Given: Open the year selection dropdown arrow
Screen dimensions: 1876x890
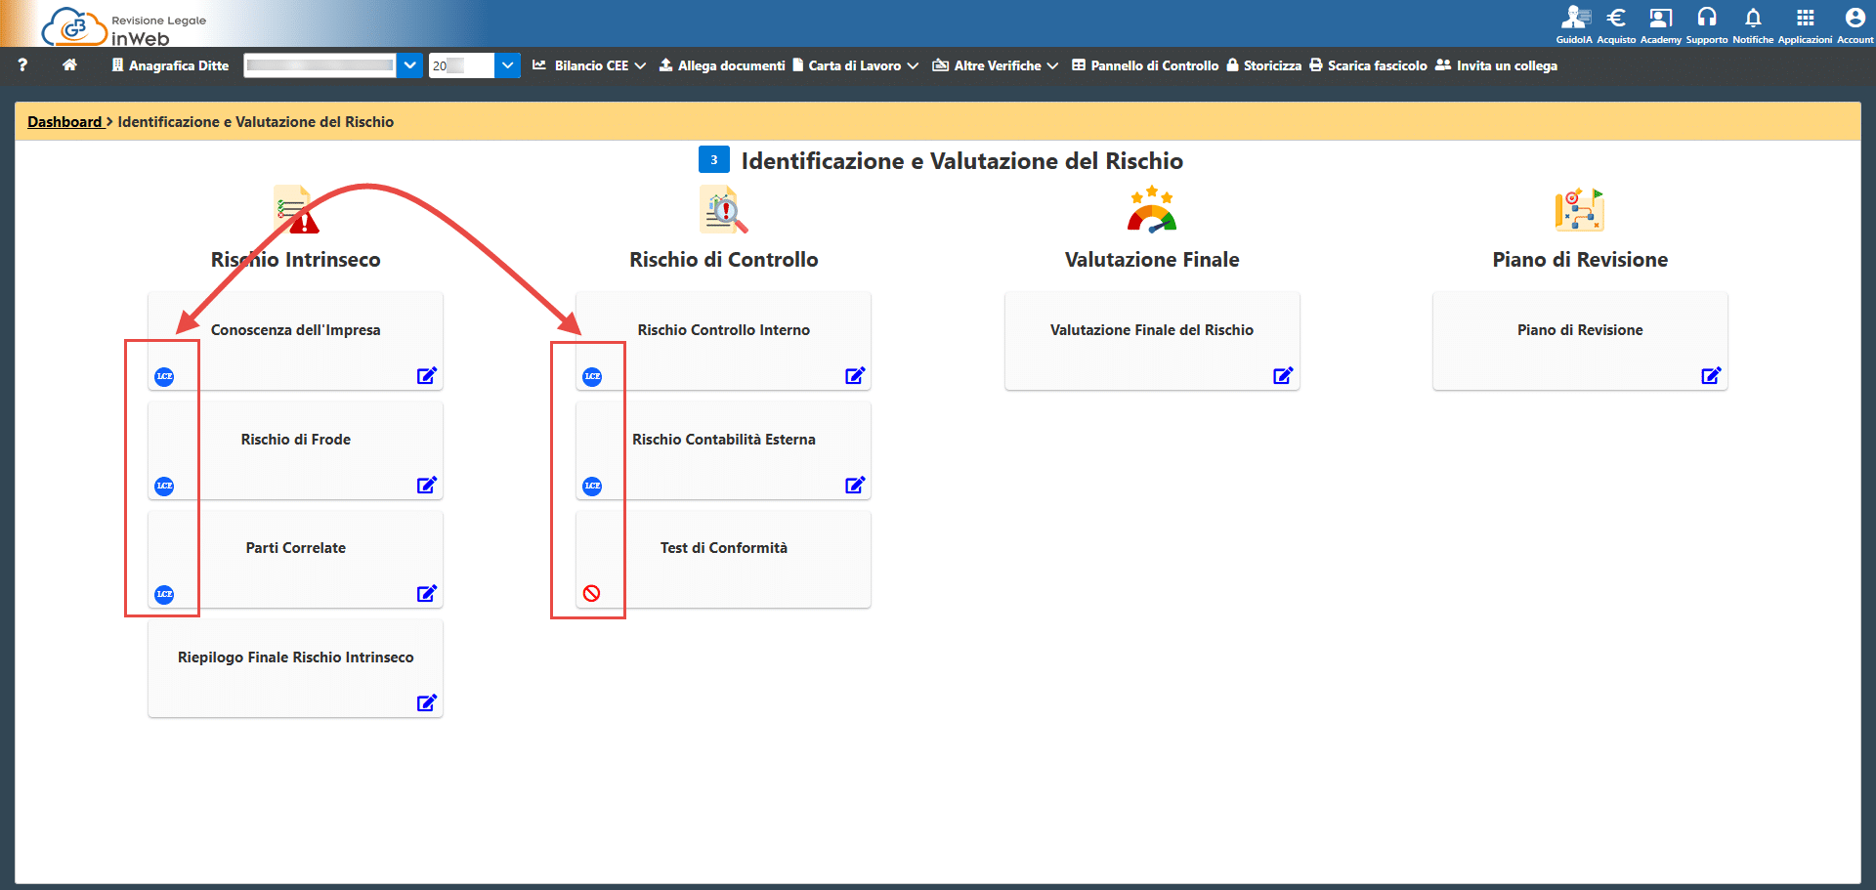Looking at the screenshot, I should pyautogui.click(x=507, y=65).
